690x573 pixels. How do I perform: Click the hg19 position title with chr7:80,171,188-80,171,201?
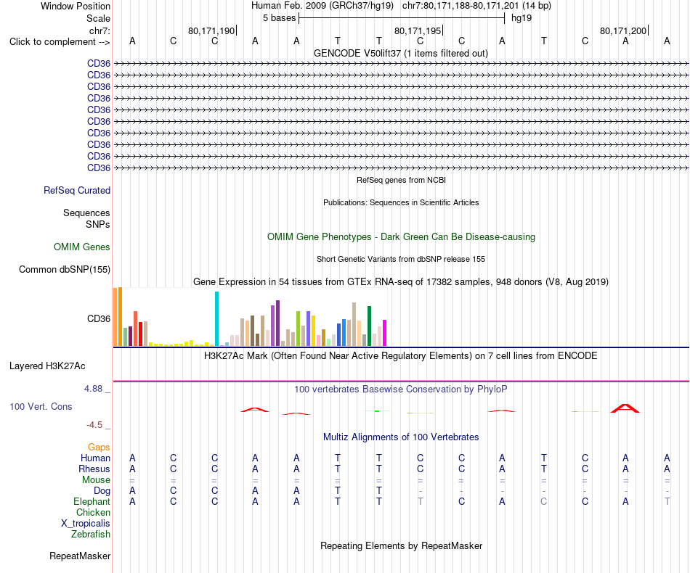point(401,6)
